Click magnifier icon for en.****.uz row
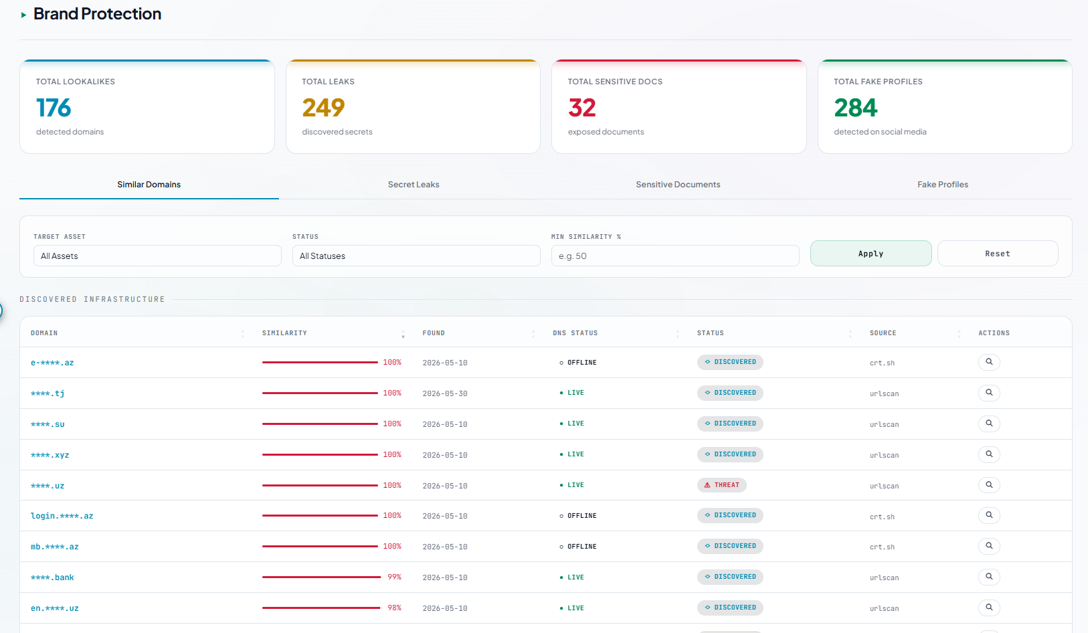This screenshot has height=633, width=1088. tap(989, 608)
